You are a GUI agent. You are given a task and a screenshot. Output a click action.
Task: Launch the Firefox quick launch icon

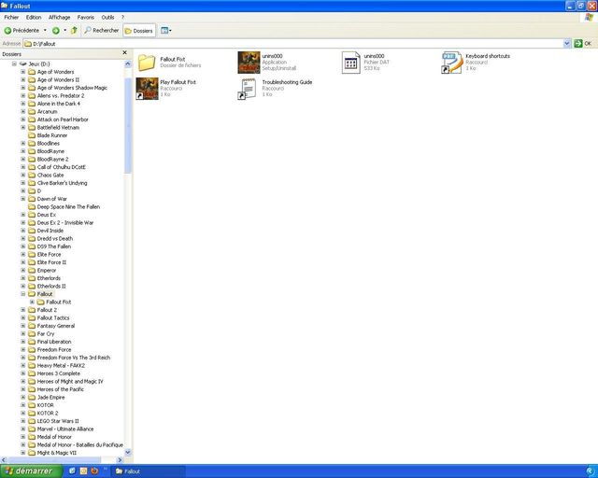tap(94, 471)
